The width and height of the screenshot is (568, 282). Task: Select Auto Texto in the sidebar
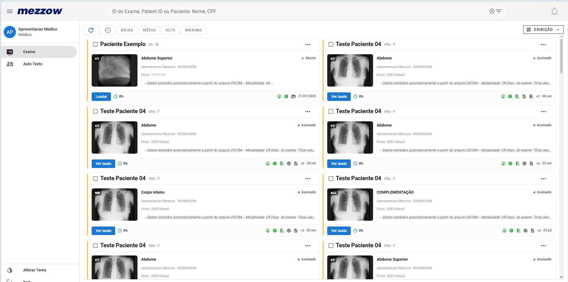click(39, 64)
